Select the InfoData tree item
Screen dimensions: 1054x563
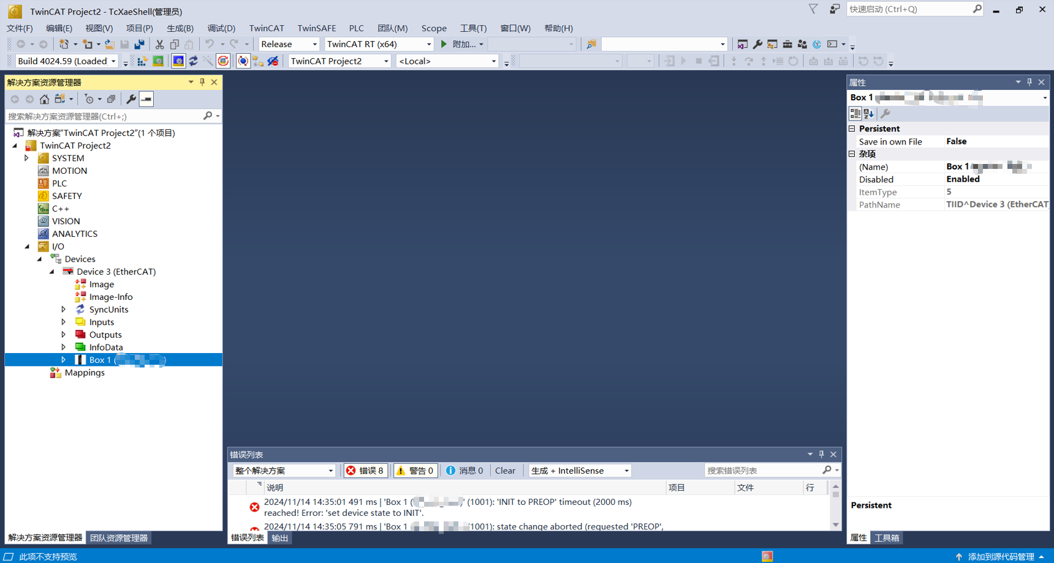[106, 348]
